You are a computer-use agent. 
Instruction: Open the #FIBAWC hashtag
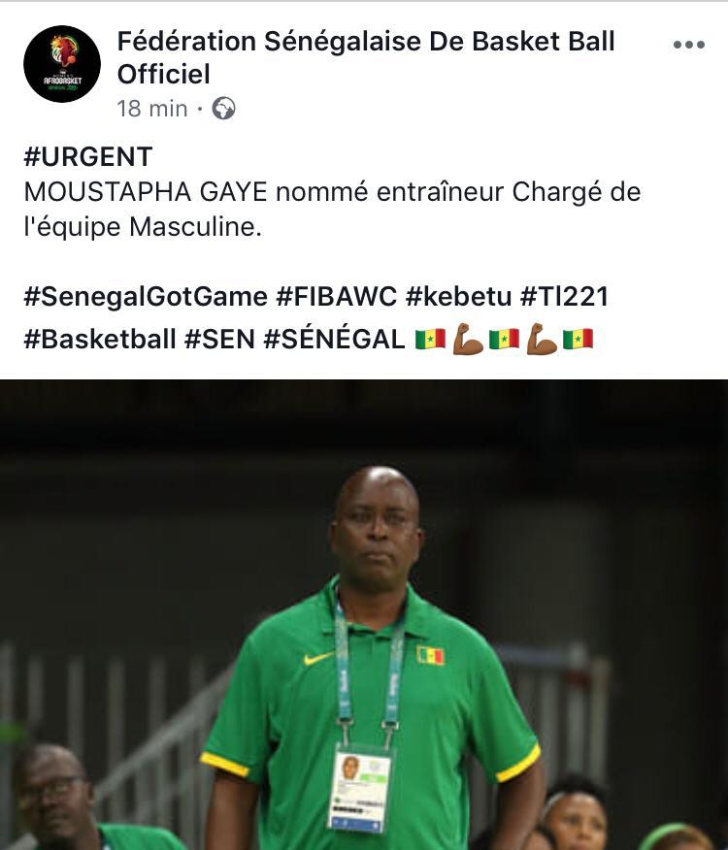pyautogui.click(x=336, y=297)
